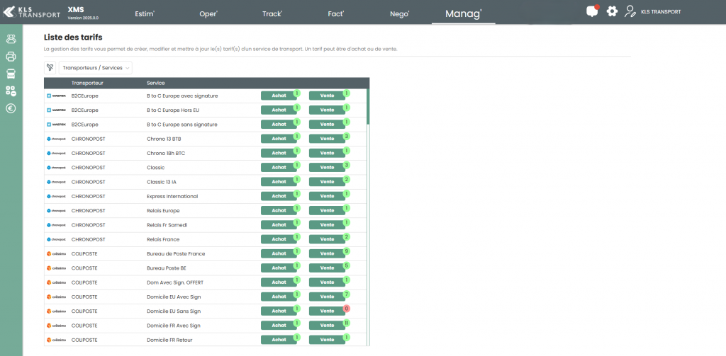Open the bus transport icon in sidebar
726x356 pixels.
pyautogui.click(x=11, y=73)
